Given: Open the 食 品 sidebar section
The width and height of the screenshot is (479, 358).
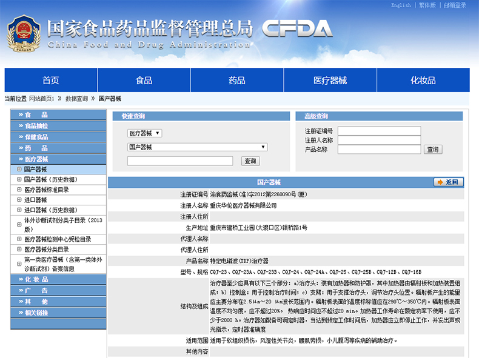Looking at the screenshot, I should coord(58,114).
